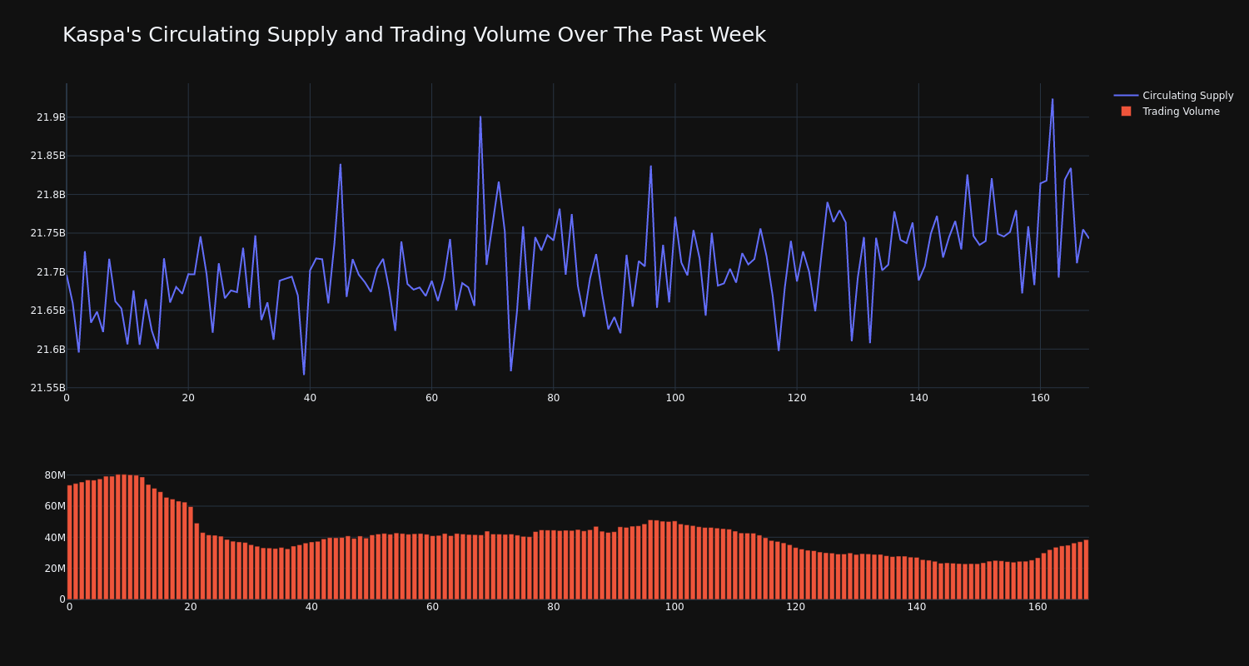This screenshot has height=666, width=1249.
Task: Click the last volume bar at far right
Action: tap(1086, 569)
